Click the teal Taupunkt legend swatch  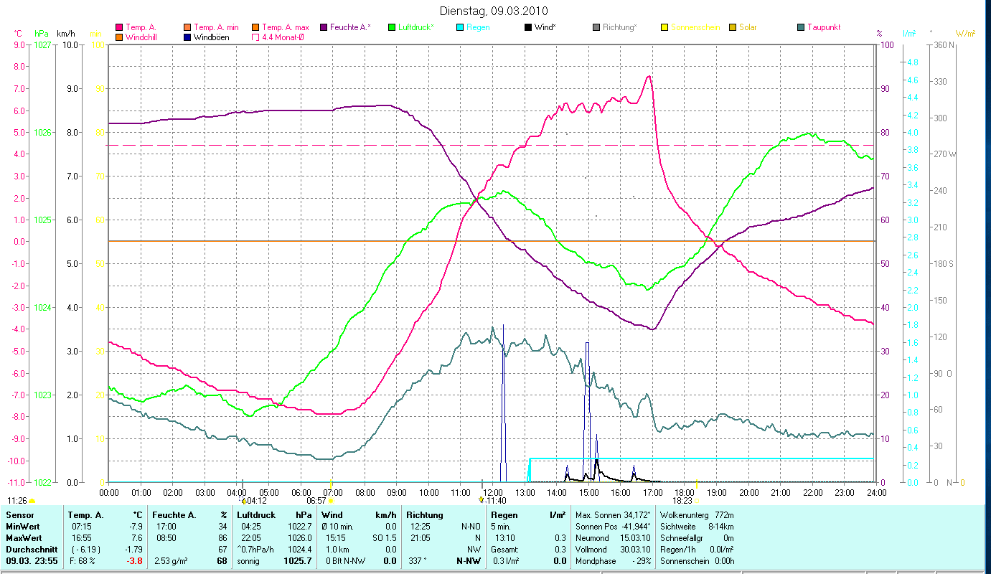(801, 27)
